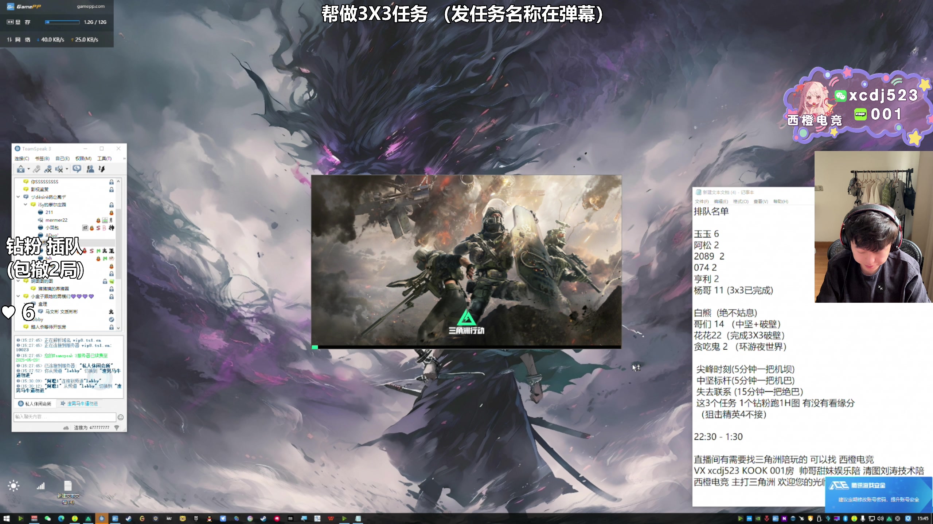Open 编辑(E) menu in Notepad window
933x524 pixels.
pos(721,201)
